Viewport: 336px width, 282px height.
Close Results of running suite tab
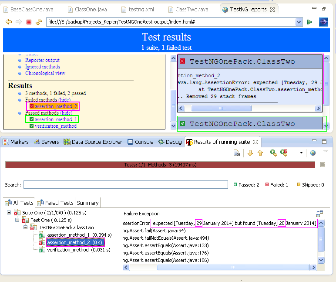click(x=255, y=142)
